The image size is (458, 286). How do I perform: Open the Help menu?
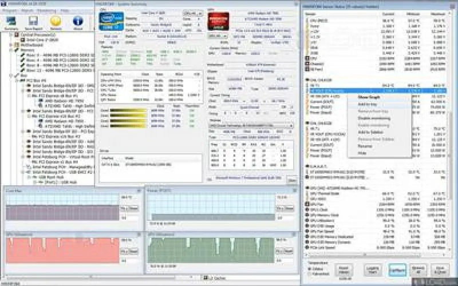(65, 11)
